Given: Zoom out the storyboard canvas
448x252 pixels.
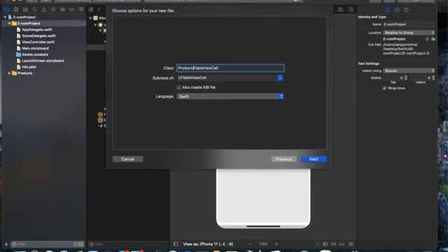Looking at the screenshot, I should point(251,244).
